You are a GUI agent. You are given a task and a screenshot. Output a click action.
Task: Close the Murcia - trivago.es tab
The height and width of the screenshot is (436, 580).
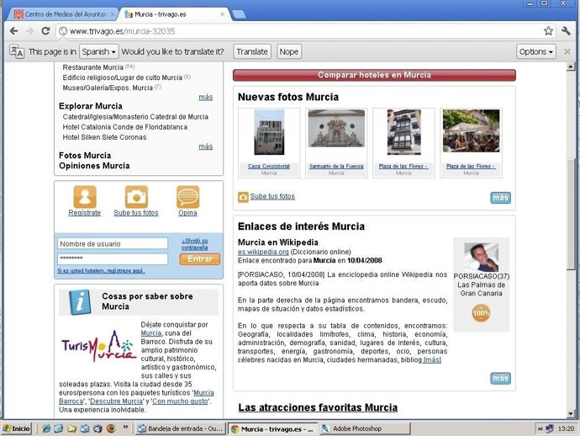click(x=222, y=14)
